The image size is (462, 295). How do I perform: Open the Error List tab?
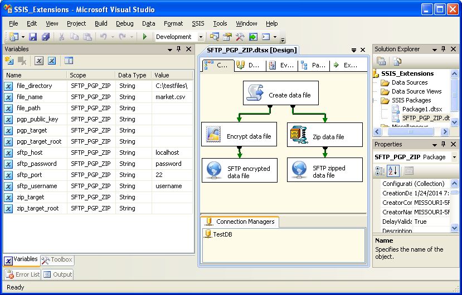click(x=23, y=275)
